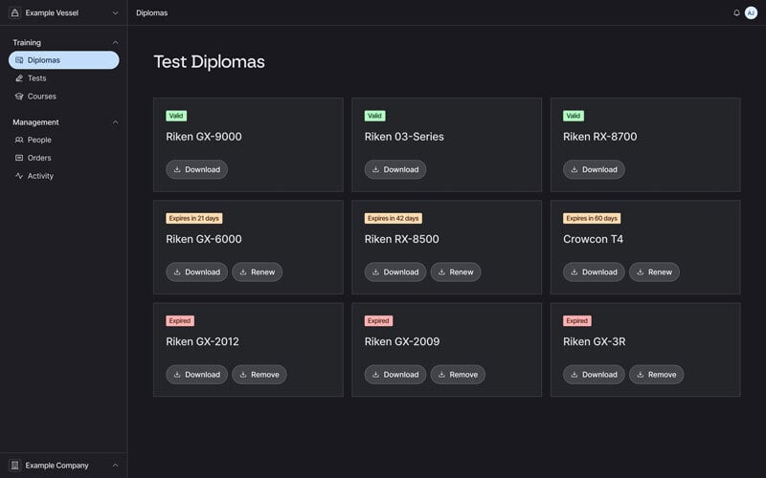Screen dimensions: 766x478
Task: Click the Riken RX-8500 card title
Action: point(401,239)
